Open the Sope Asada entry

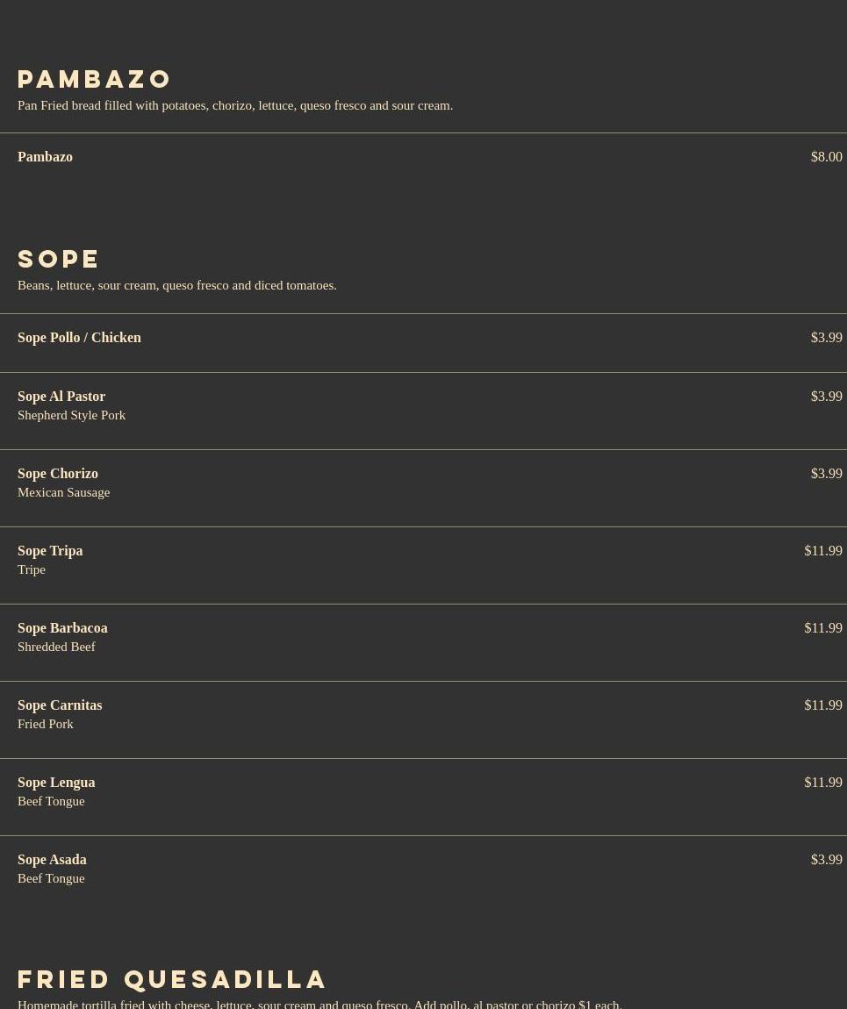point(52,860)
